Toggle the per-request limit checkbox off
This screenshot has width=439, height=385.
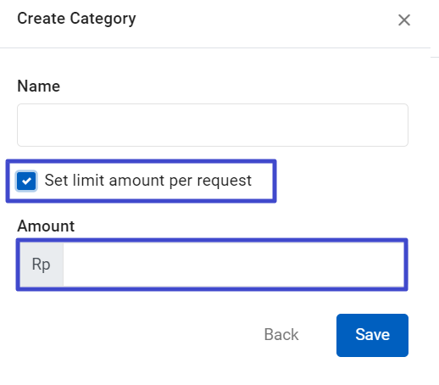pyautogui.click(x=26, y=181)
